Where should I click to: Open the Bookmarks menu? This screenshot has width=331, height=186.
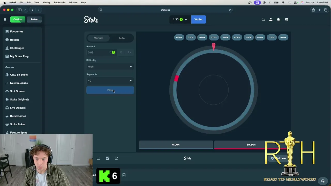pyautogui.click(x=59, y=3)
